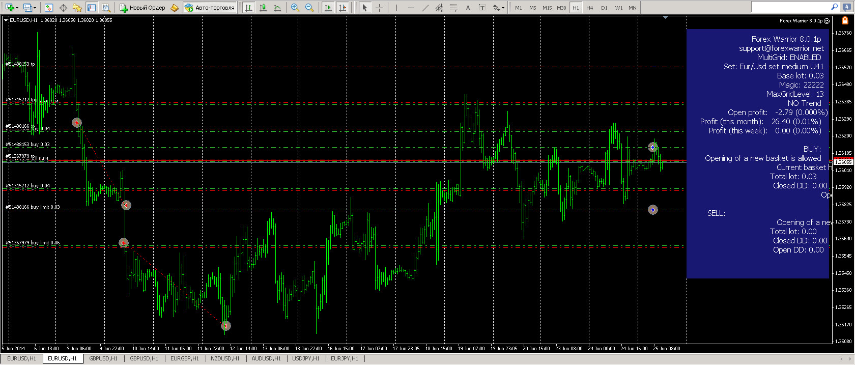855x365 pixels.
Task: Switch to candlestick chart display
Action: coord(263,8)
